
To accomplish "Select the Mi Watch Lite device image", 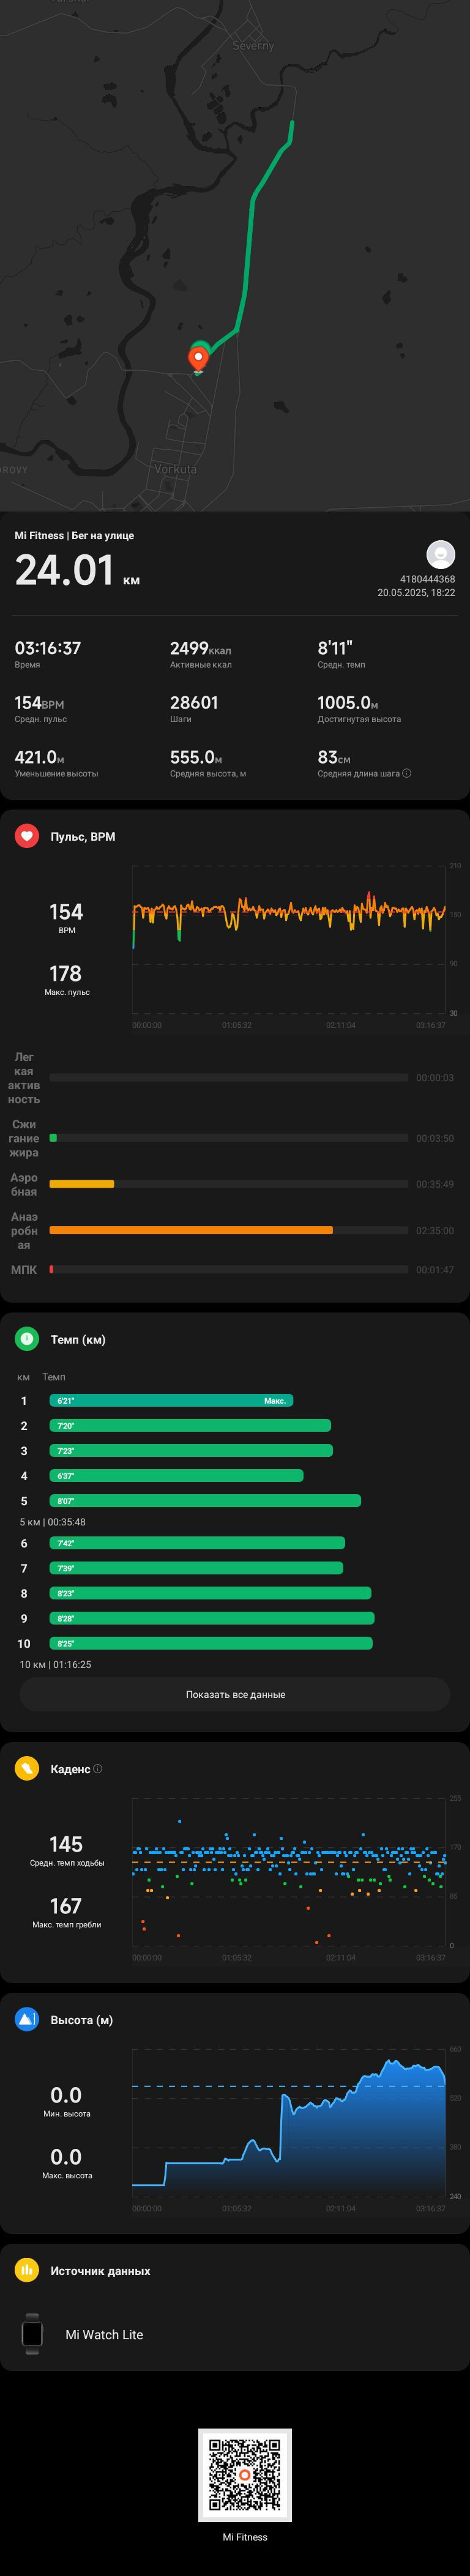I will pyautogui.click(x=32, y=2334).
